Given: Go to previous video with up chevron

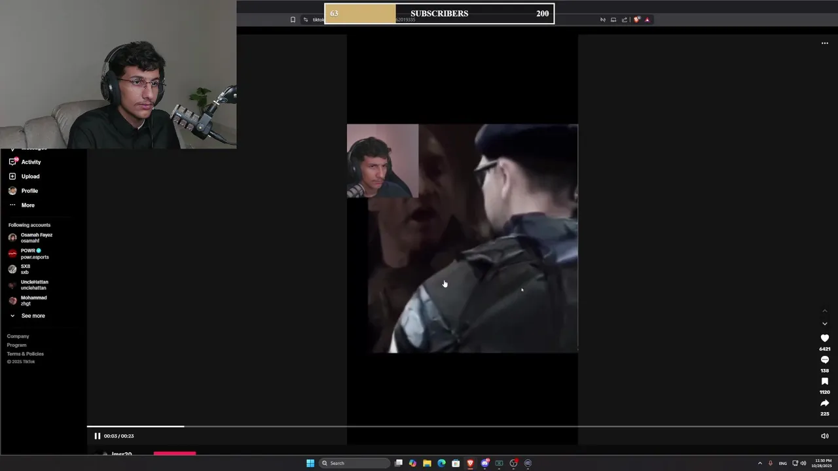Looking at the screenshot, I should pyautogui.click(x=824, y=311).
